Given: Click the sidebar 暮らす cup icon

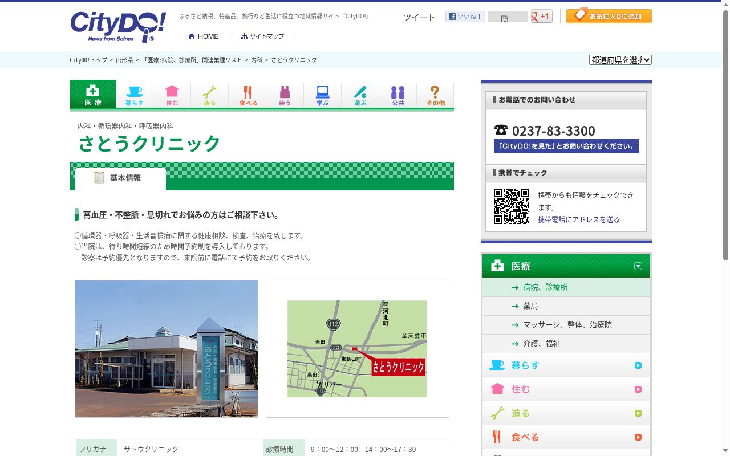Looking at the screenshot, I should point(497,365).
